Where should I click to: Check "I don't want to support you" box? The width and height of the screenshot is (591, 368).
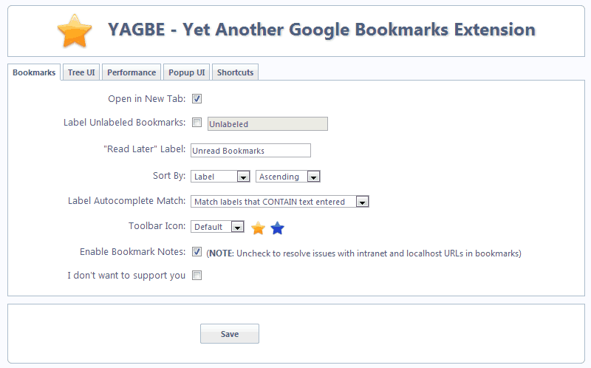click(197, 276)
